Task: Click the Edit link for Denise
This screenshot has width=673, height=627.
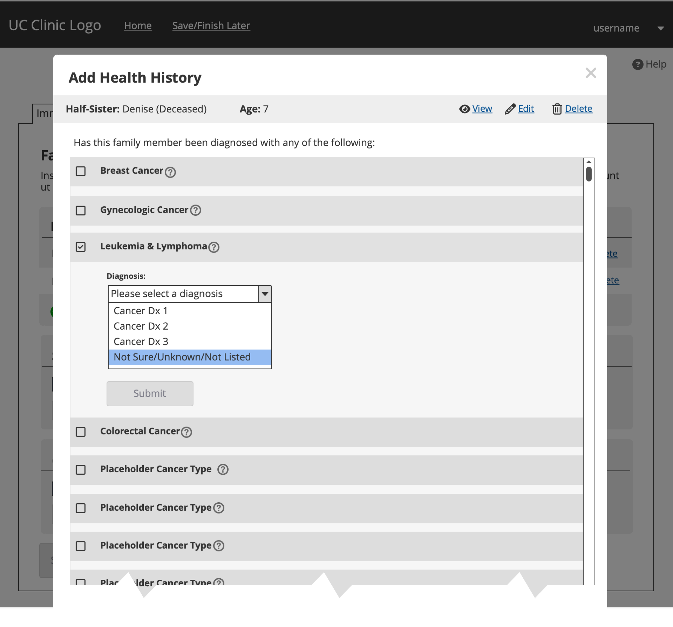Action: point(526,109)
